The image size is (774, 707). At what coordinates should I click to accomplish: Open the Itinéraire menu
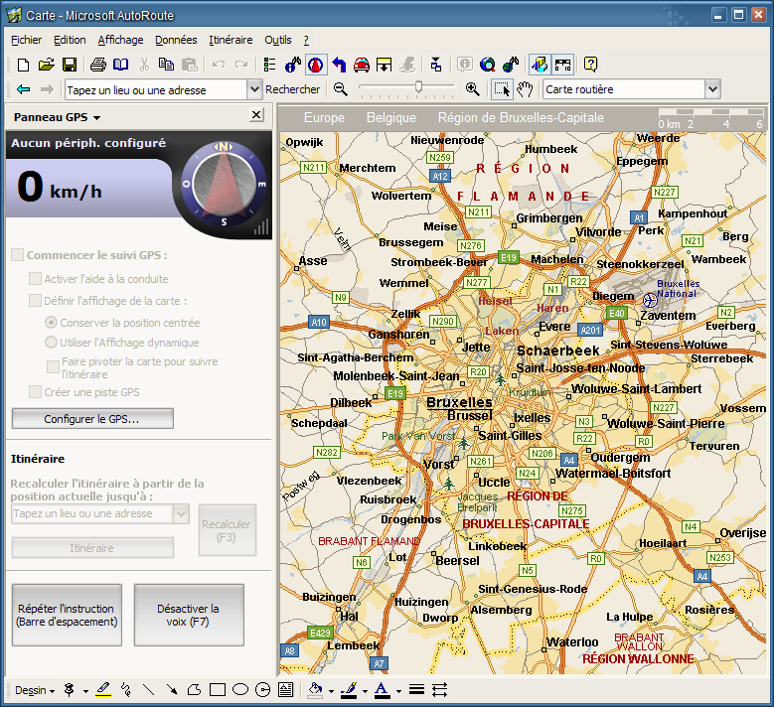pyautogui.click(x=231, y=40)
